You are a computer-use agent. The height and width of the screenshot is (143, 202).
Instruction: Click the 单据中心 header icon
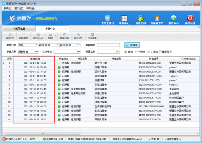tap(124, 18)
